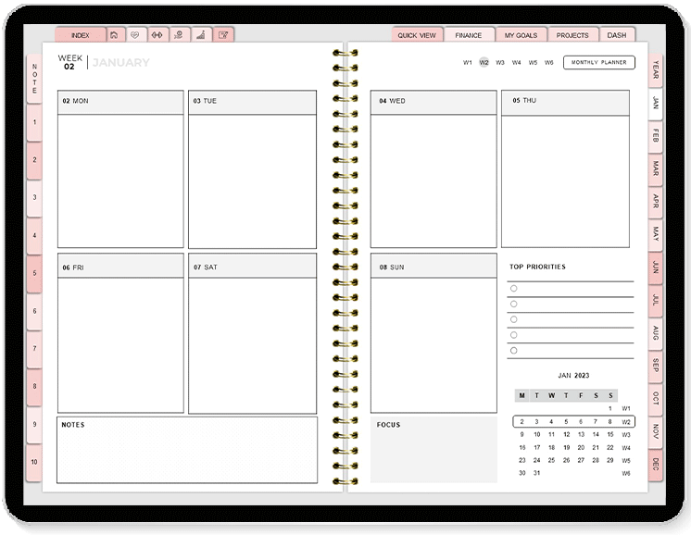
Task: Jump to week W4 at top
Action: pos(517,63)
